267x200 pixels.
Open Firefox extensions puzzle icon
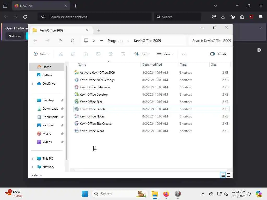pos(242,17)
